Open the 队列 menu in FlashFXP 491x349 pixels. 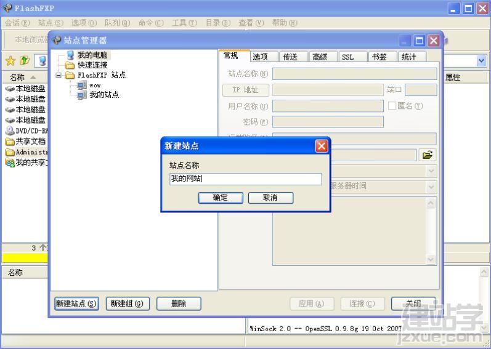(118, 23)
